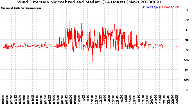Click the 18:05 time axis label

[x=134, y=99]
